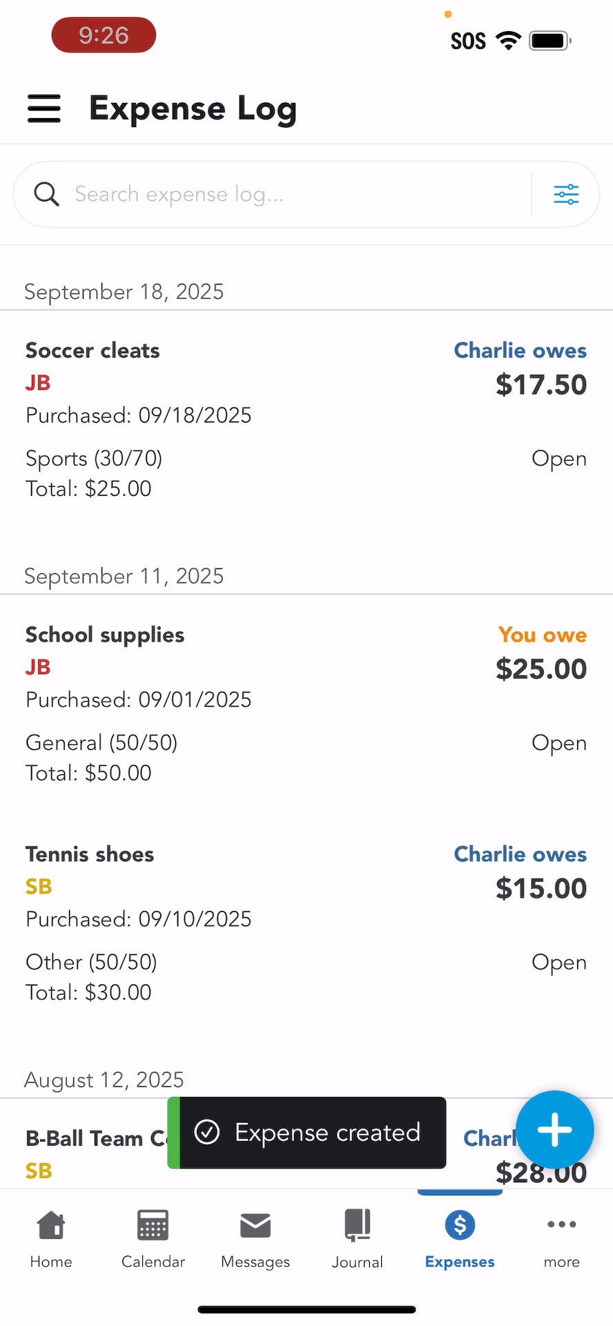The height and width of the screenshot is (1326, 613).
Task: Open the Tennis shoes expense
Action: 90,855
